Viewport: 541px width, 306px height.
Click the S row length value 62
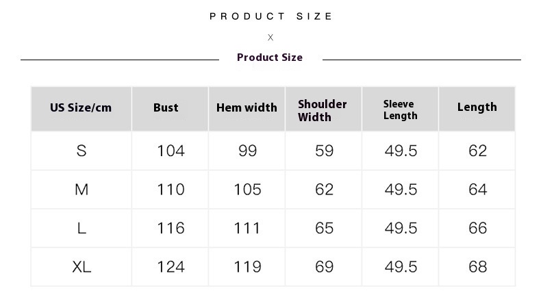coord(477,151)
